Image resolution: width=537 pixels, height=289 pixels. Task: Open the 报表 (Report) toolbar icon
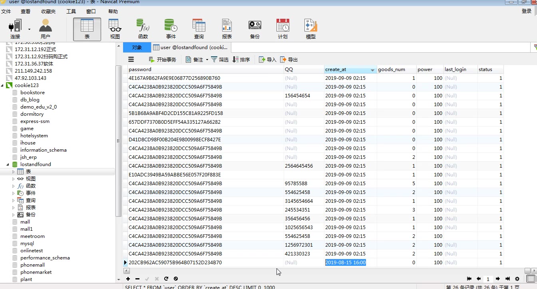227,29
